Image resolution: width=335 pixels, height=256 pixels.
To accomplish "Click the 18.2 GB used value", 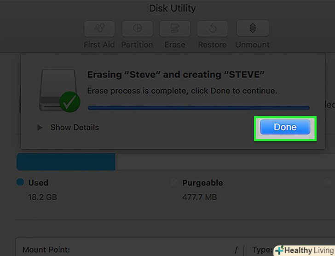I will [43, 198].
